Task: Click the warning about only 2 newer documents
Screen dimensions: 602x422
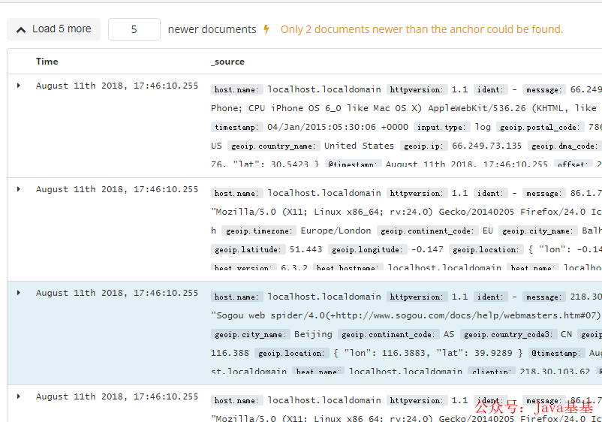Action: [422, 29]
